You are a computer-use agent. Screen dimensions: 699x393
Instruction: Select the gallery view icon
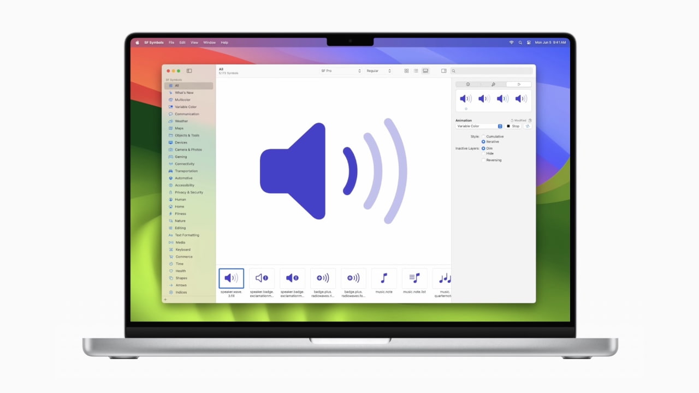(425, 71)
